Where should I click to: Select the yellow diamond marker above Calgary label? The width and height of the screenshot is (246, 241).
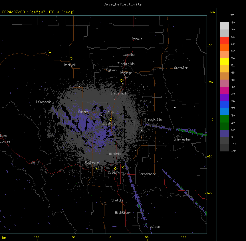[x=116, y=169]
